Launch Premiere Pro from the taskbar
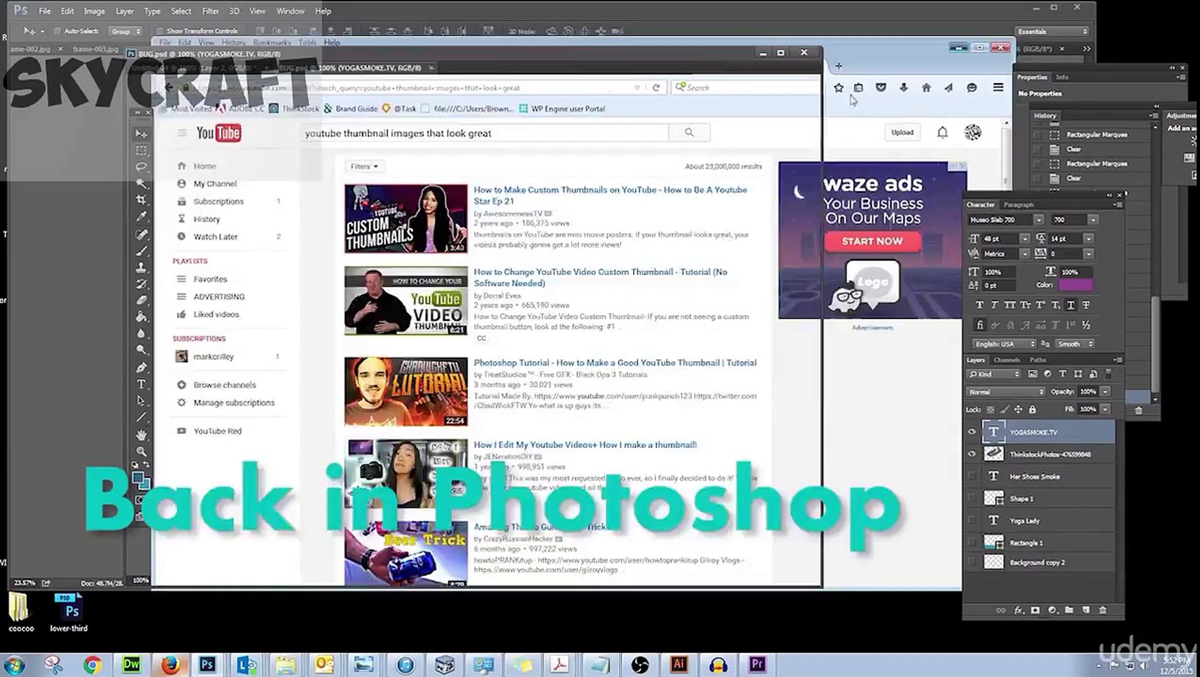Image resolution: width=1200 pixels, height=677 pixels. pyautogui.click(x=757, y=664)
